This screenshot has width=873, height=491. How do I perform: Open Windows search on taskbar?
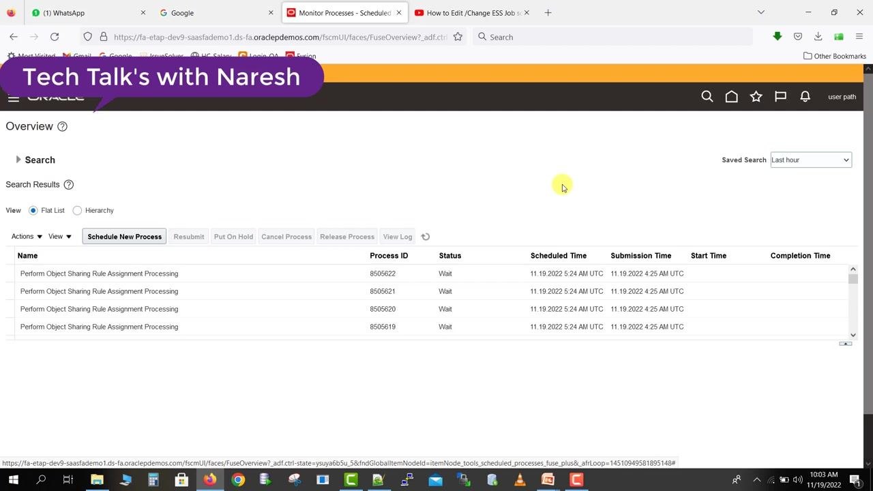(x=41, y=480)
